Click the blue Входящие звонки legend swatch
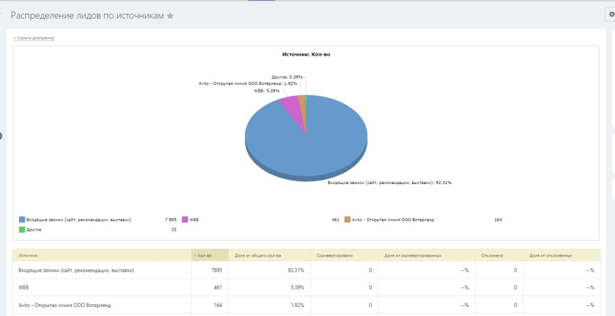 [x=22, y=219]
